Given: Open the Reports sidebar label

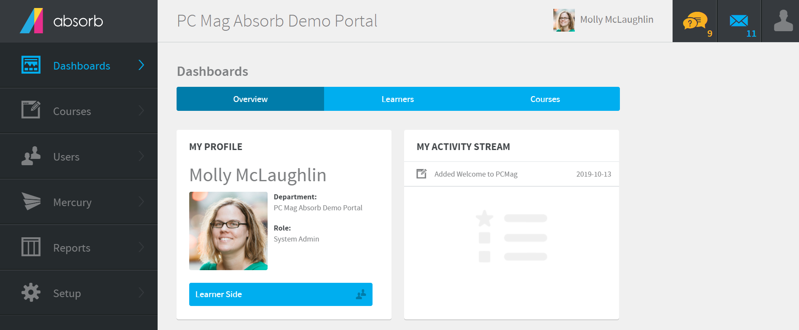Looking at the screenshot, I should click(72, 248).
